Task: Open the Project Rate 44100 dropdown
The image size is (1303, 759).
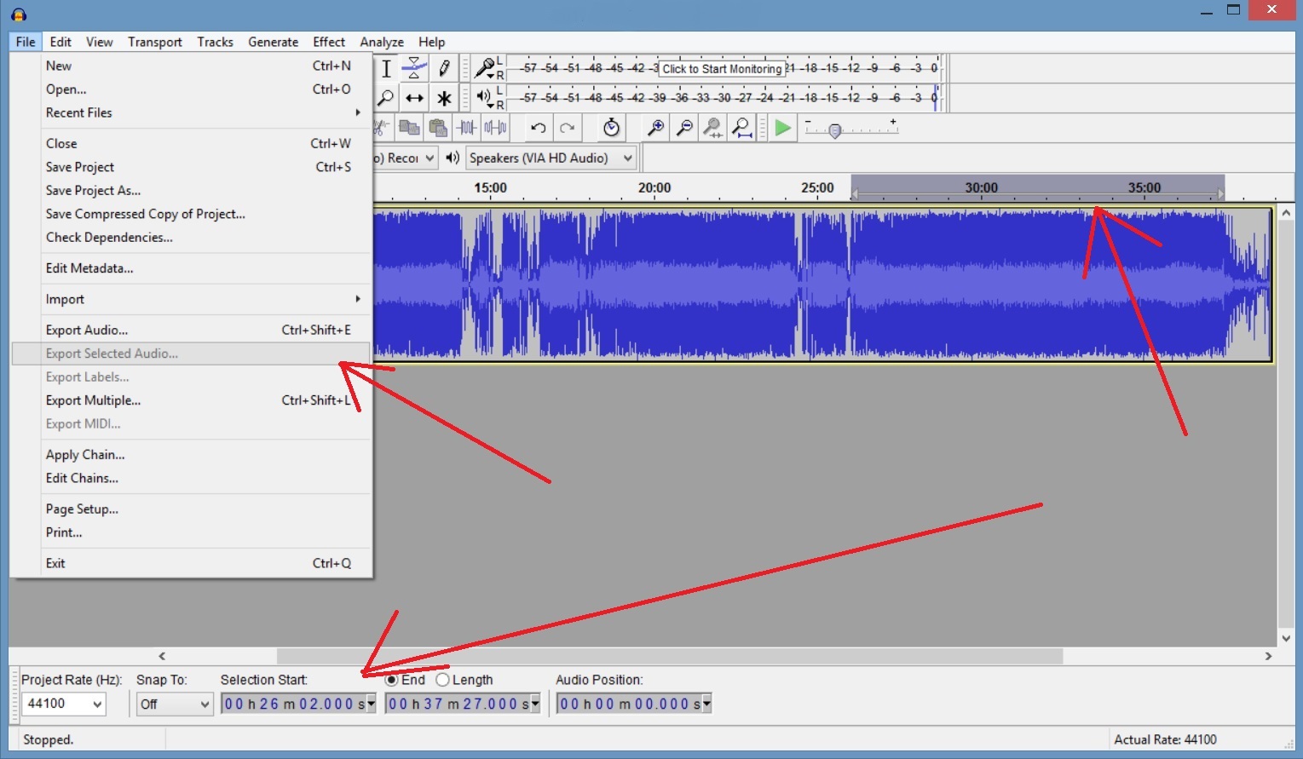Action: 97,704
